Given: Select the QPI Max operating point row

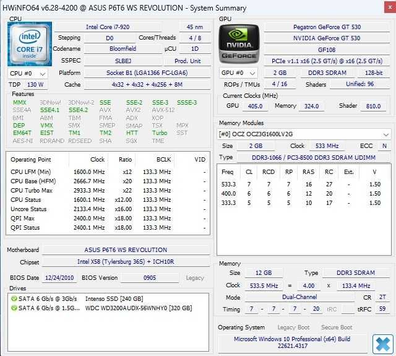Looking at the screenshot, I should tap(108, 219).
